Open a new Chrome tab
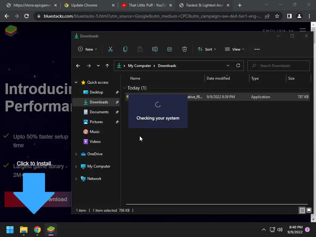 pyautogui.click(x=239, y=5)
